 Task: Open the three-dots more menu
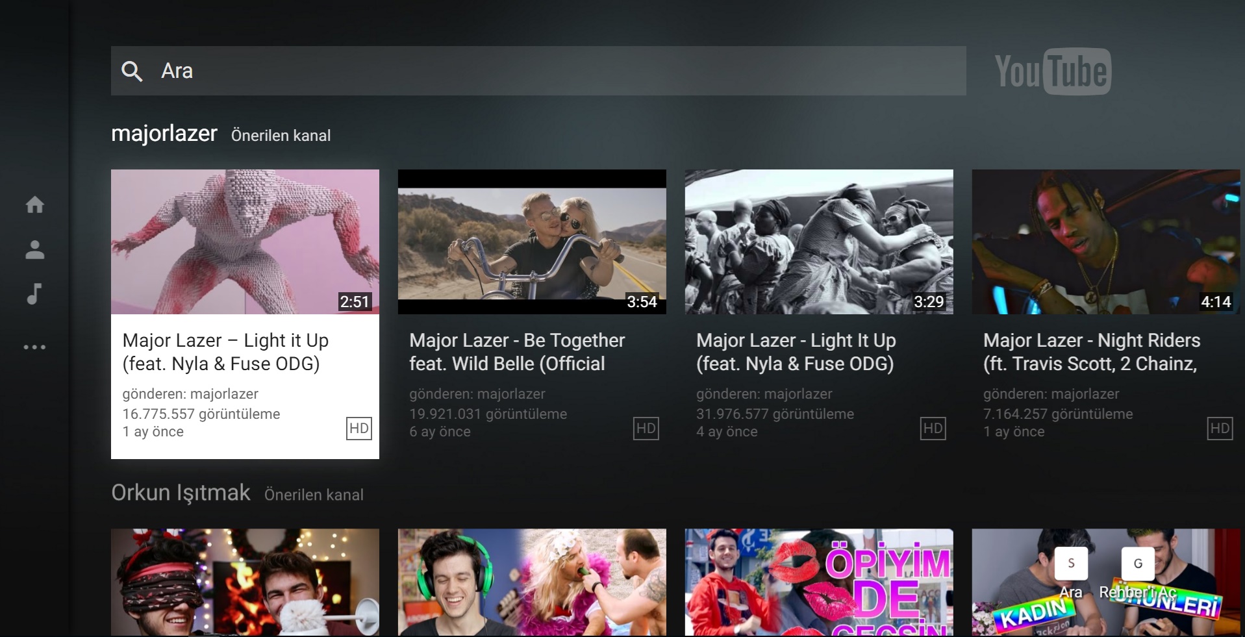pos(35,347)
